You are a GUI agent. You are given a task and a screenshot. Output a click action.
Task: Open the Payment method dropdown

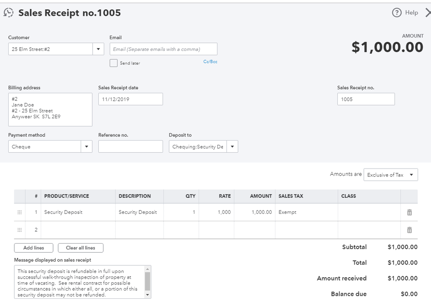tap(87, 147)
